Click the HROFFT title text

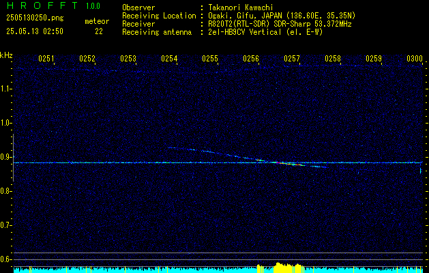(42, 5)
